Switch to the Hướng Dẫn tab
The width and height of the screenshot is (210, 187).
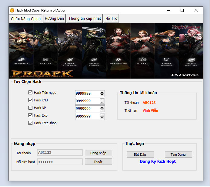[x=54, y=19]
